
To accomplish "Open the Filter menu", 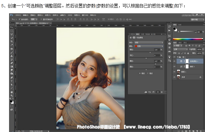I will point(63,15).
